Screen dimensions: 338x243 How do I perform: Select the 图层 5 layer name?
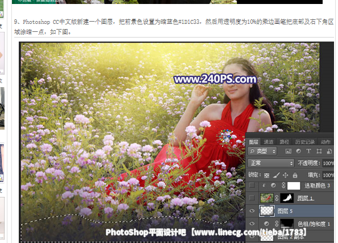[x=285, y=211]
